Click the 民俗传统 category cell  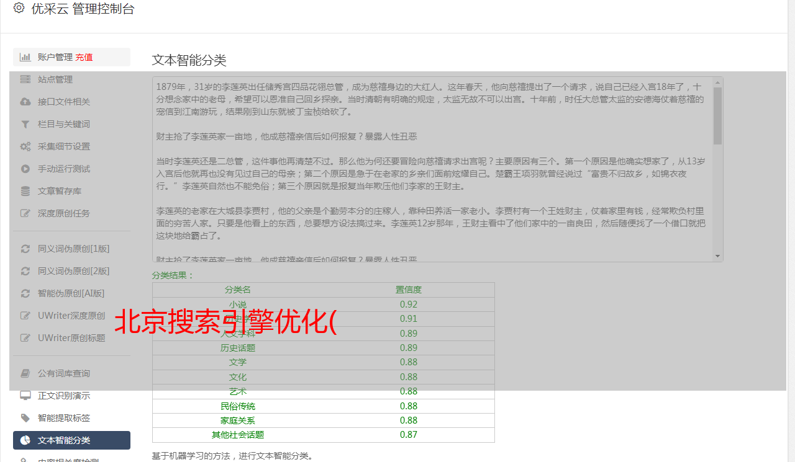pyautogui.click(x=238, y=406)
